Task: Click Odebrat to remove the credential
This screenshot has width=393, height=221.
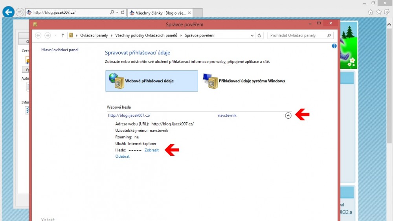Action: [x=122, y=157]
